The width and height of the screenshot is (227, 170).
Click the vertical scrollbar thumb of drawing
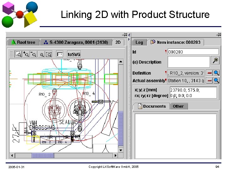click(120, 129)
